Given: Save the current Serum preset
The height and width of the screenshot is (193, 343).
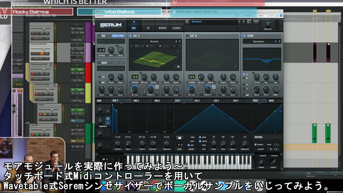Looking at the screenshot, I should pos(187,22).
